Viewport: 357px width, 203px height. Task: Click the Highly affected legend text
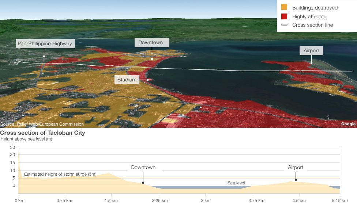point(309,16)
